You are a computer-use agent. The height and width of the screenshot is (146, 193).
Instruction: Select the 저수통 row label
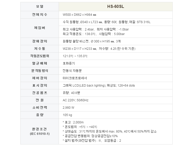coord(40,49)
